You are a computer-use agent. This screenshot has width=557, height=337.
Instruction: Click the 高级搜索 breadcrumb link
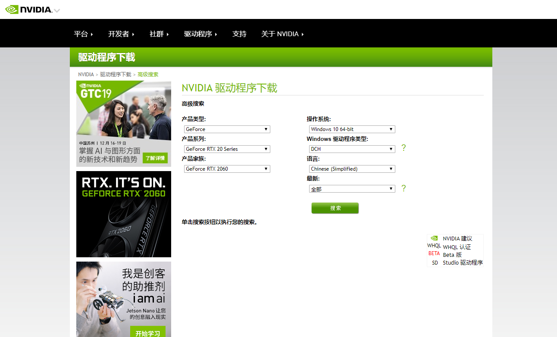(x=148, y=75)
